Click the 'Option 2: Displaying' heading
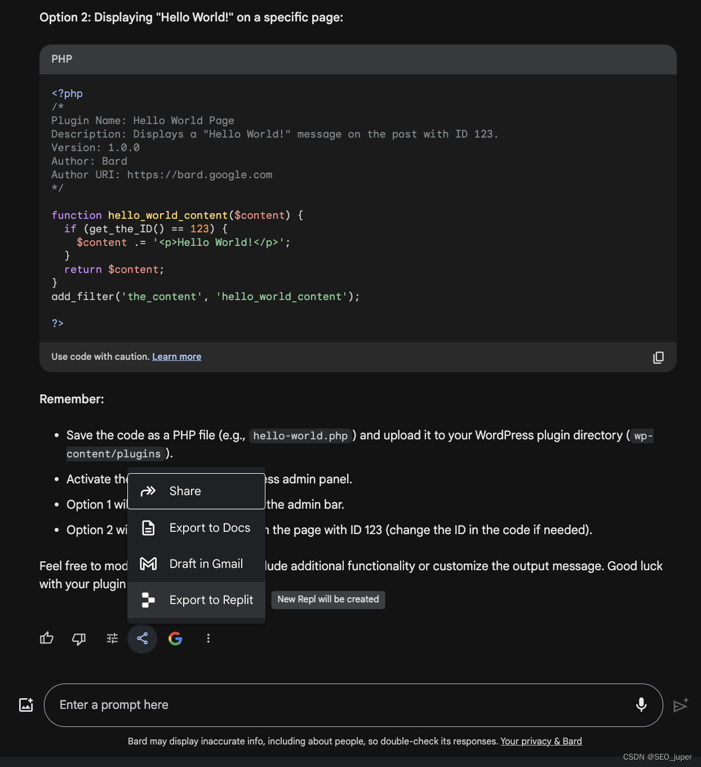This screenshot has height=767, width=701. (x=191, y=17)
